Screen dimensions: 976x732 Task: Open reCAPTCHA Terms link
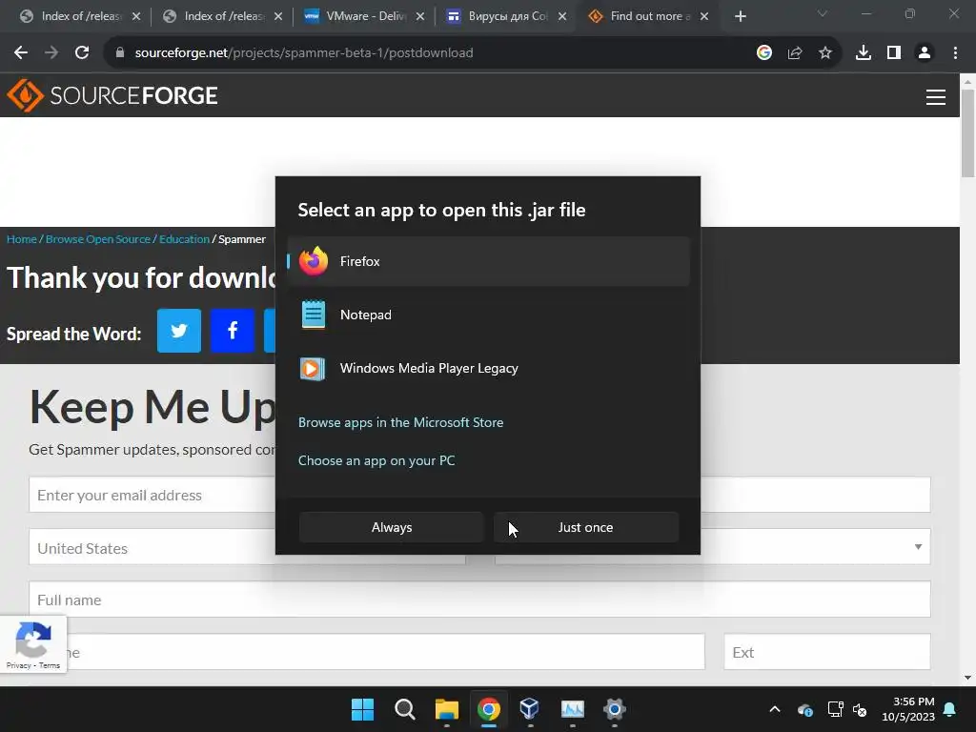[50, 665]
